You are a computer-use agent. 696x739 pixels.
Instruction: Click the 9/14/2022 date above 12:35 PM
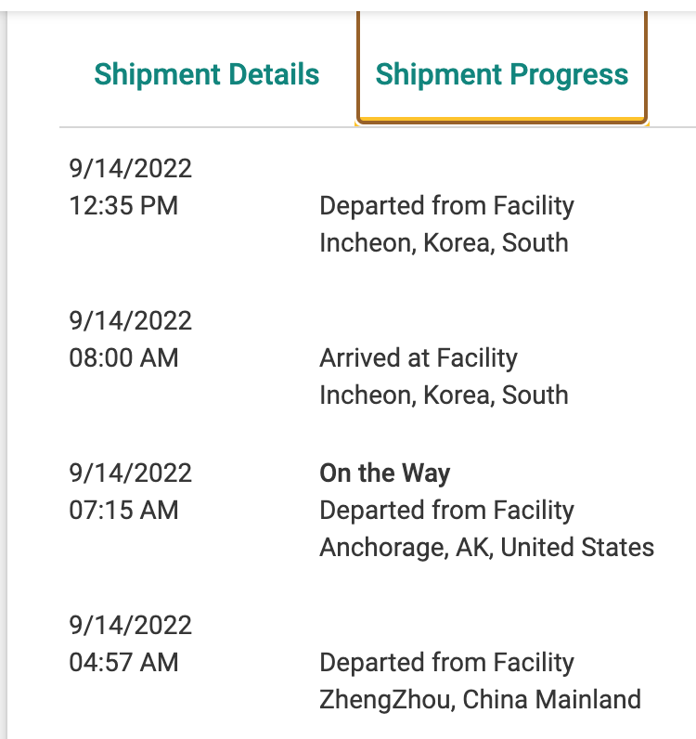(131, 168)
